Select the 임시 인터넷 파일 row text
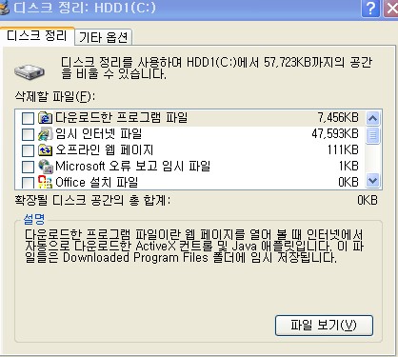The image size is (398, 357). [x=99, y=133]
